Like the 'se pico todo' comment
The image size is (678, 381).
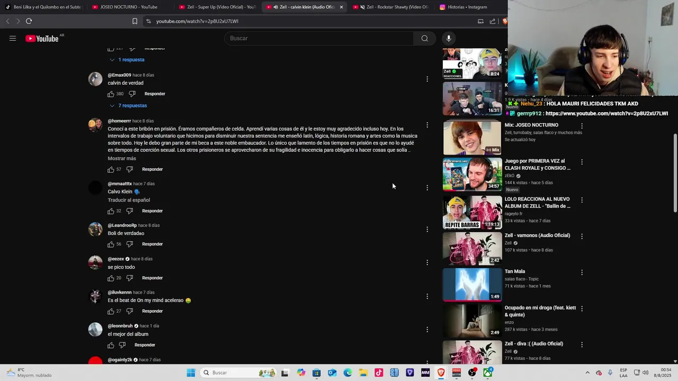[111, 278]
